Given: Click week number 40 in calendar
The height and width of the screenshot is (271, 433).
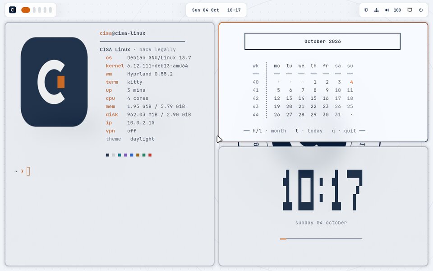Looking at the screenshot, I should coord(256,82).
